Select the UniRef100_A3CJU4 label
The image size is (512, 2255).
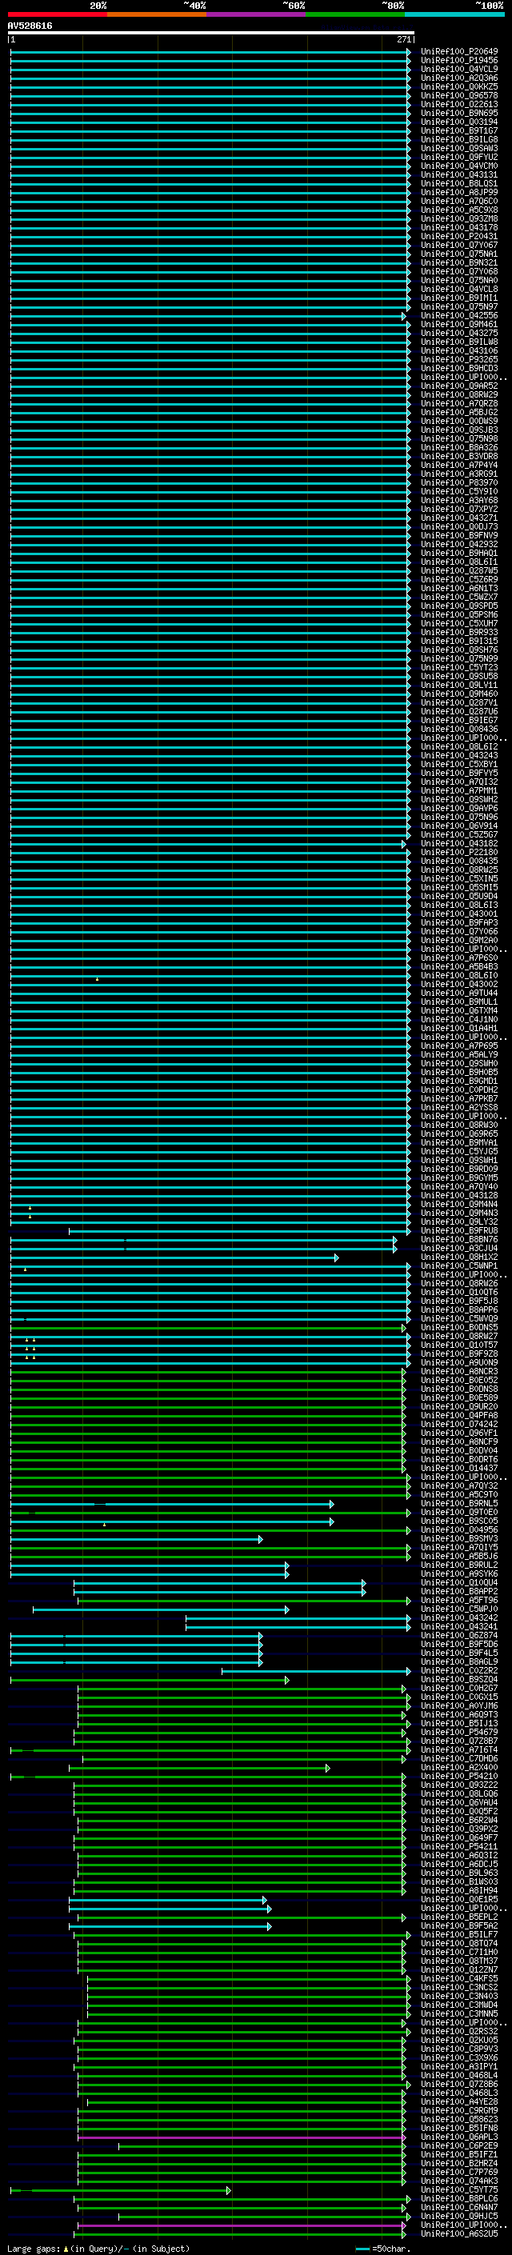point(459,1249)
